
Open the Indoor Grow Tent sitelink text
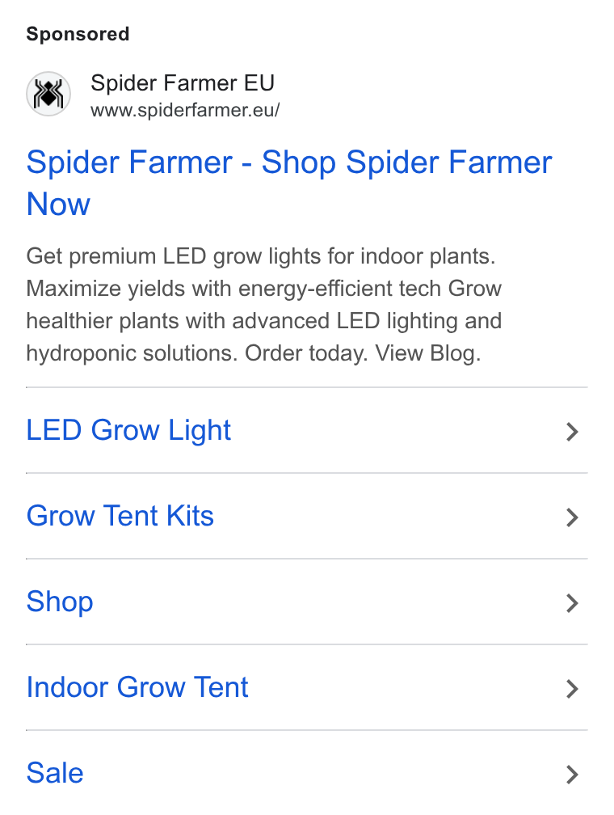[x=137, y=687]
